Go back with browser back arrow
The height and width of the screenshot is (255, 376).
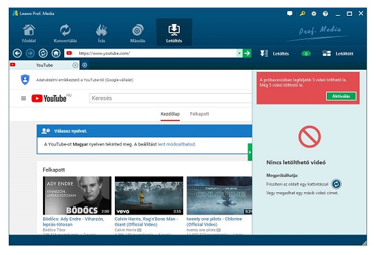(17, 53)
